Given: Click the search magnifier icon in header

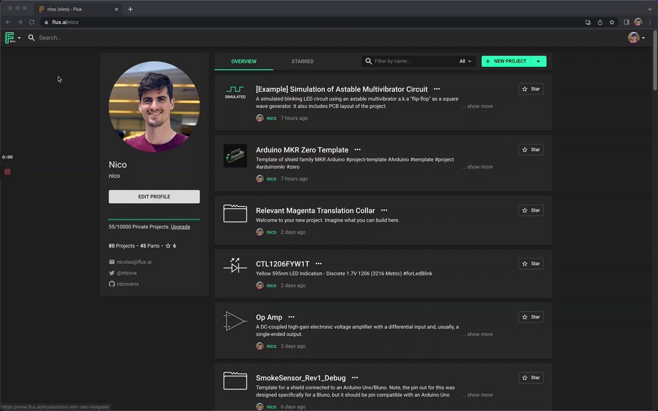Looking at the screenshot, I should (31, 38).
